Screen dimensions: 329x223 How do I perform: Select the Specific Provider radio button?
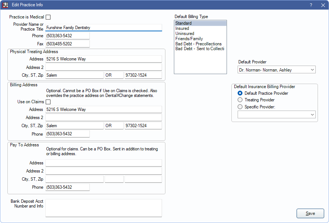pos(240,107)
